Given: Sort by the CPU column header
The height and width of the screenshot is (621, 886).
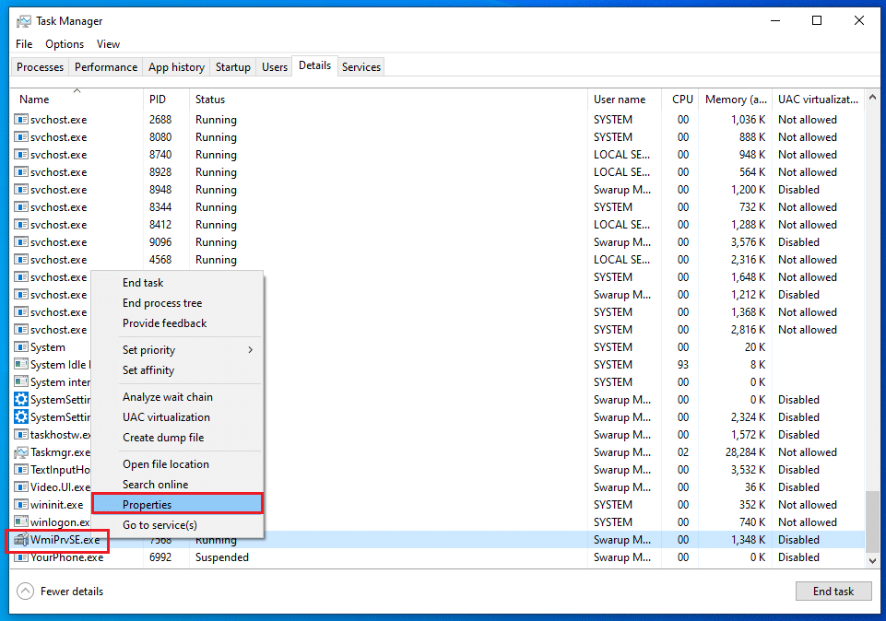Looking at the screenshot, I should [x=680, y=100].
